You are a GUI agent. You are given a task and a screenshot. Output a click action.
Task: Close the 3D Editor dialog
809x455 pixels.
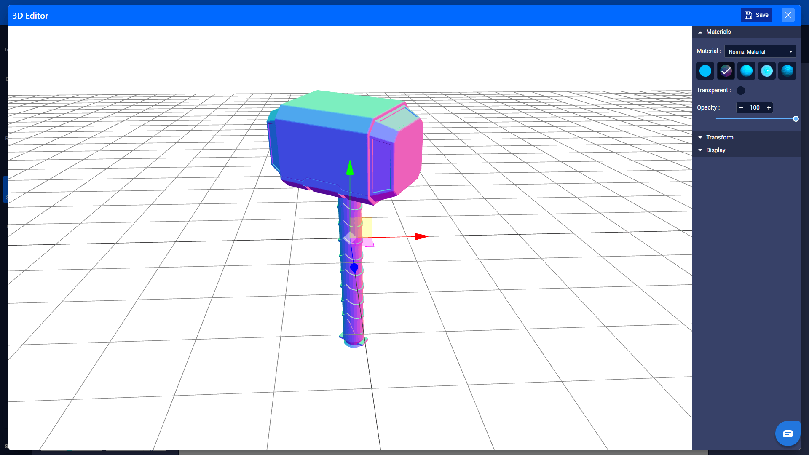point(788,15)
